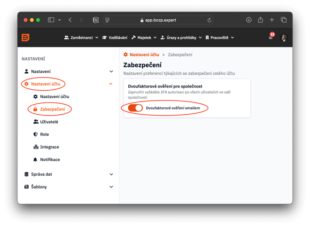Disable two-factor email verification toggle

[x=135, y=108]
